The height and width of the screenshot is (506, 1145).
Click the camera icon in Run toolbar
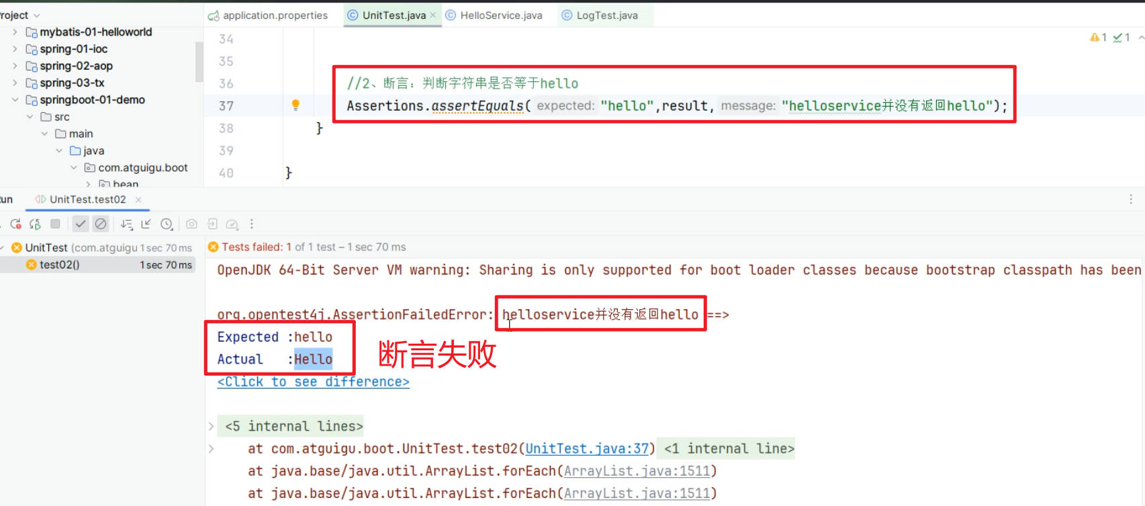tap(192, 224)
